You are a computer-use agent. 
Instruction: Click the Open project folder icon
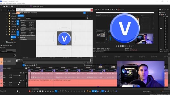click(x=4, y=6)
